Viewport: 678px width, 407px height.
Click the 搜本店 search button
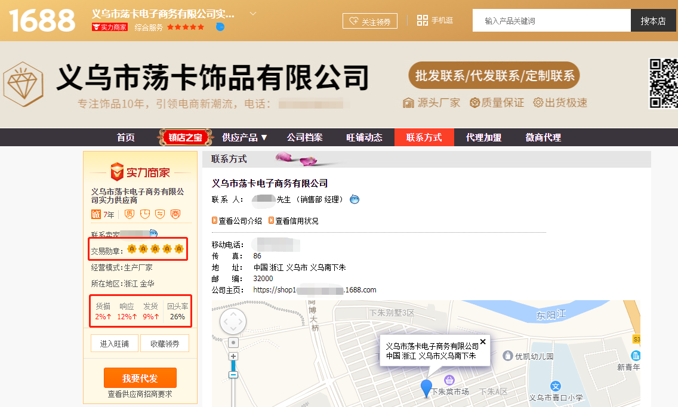653,20
